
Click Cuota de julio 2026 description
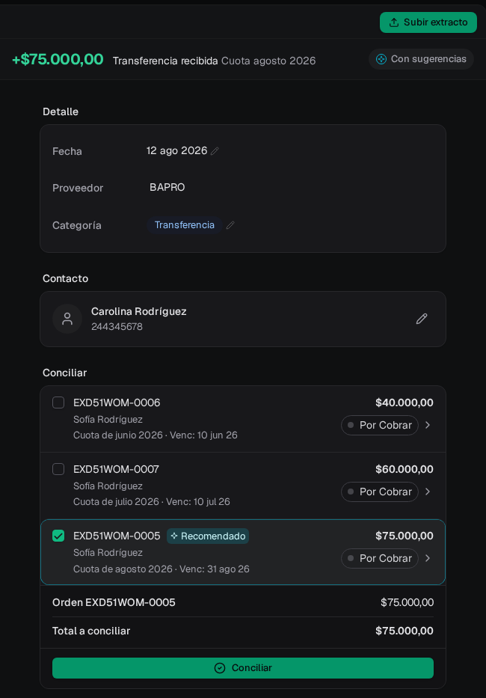pos(116,502)
